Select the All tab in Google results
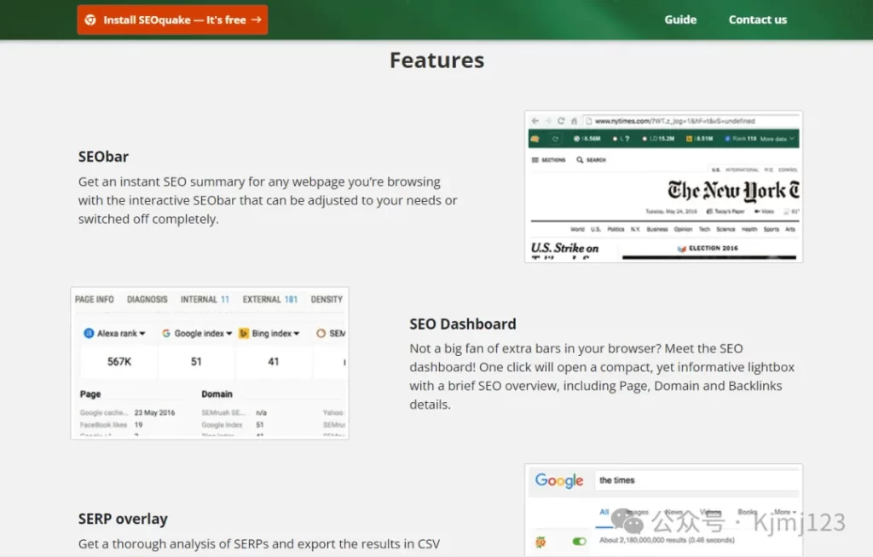This screenshot has width=873, height=557. point(604,512)
